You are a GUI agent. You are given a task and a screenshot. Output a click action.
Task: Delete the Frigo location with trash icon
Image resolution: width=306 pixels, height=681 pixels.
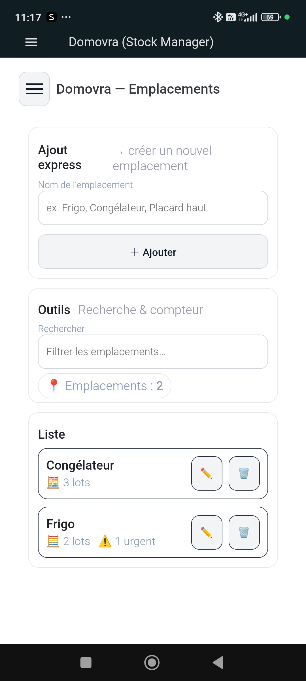244,532
